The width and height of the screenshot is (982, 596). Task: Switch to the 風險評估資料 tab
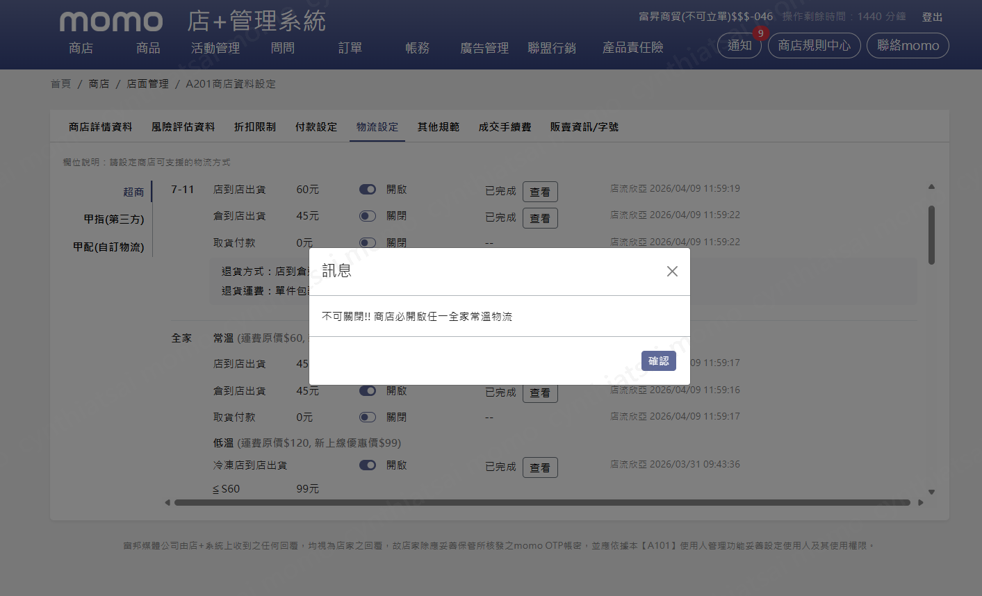click(183, 127)
